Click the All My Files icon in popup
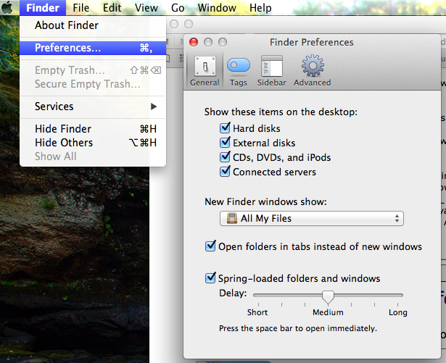This screenshot has height=363, width=446. pos(232,218)
